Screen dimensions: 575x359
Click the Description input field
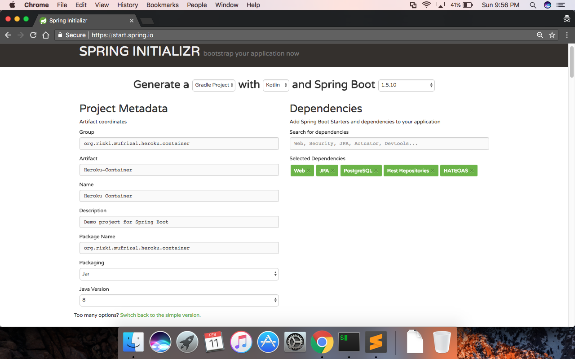[179, 222]
